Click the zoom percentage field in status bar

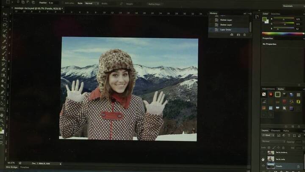(11, 163)
